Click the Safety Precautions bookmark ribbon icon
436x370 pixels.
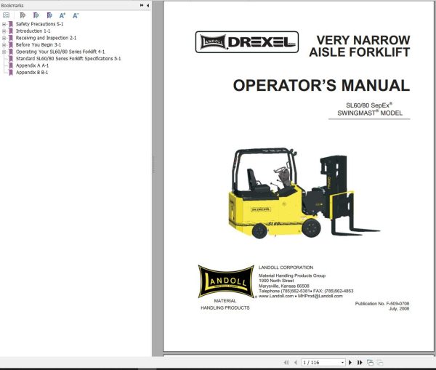[11, 24]
